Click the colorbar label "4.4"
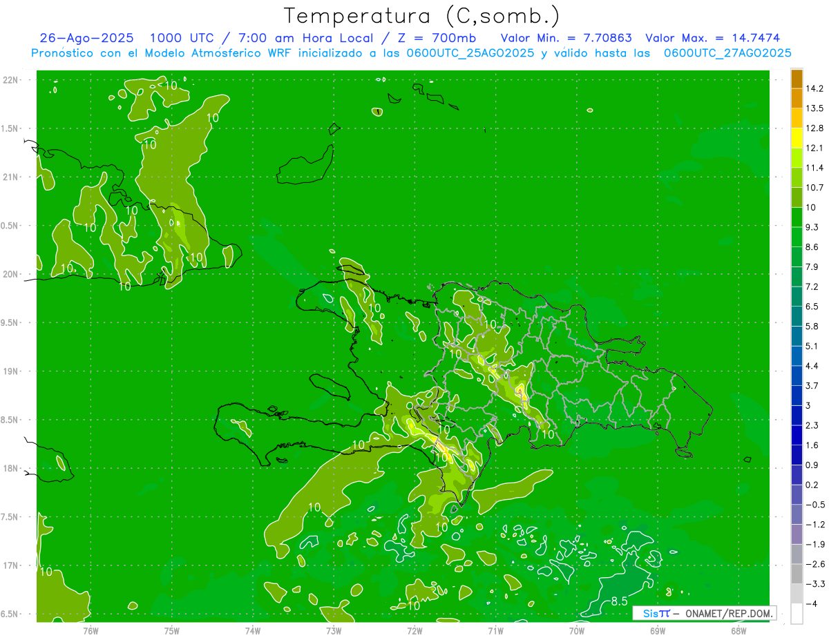The width and height of the screenshot is (829, 640). (x=812, y=366)
